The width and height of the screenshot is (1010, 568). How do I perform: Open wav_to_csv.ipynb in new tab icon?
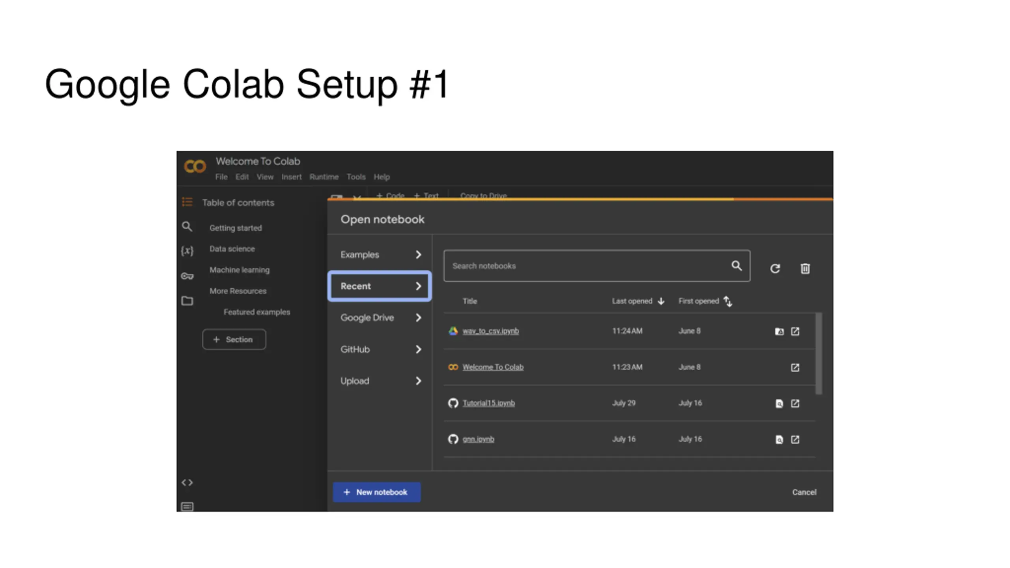(795, 331)
